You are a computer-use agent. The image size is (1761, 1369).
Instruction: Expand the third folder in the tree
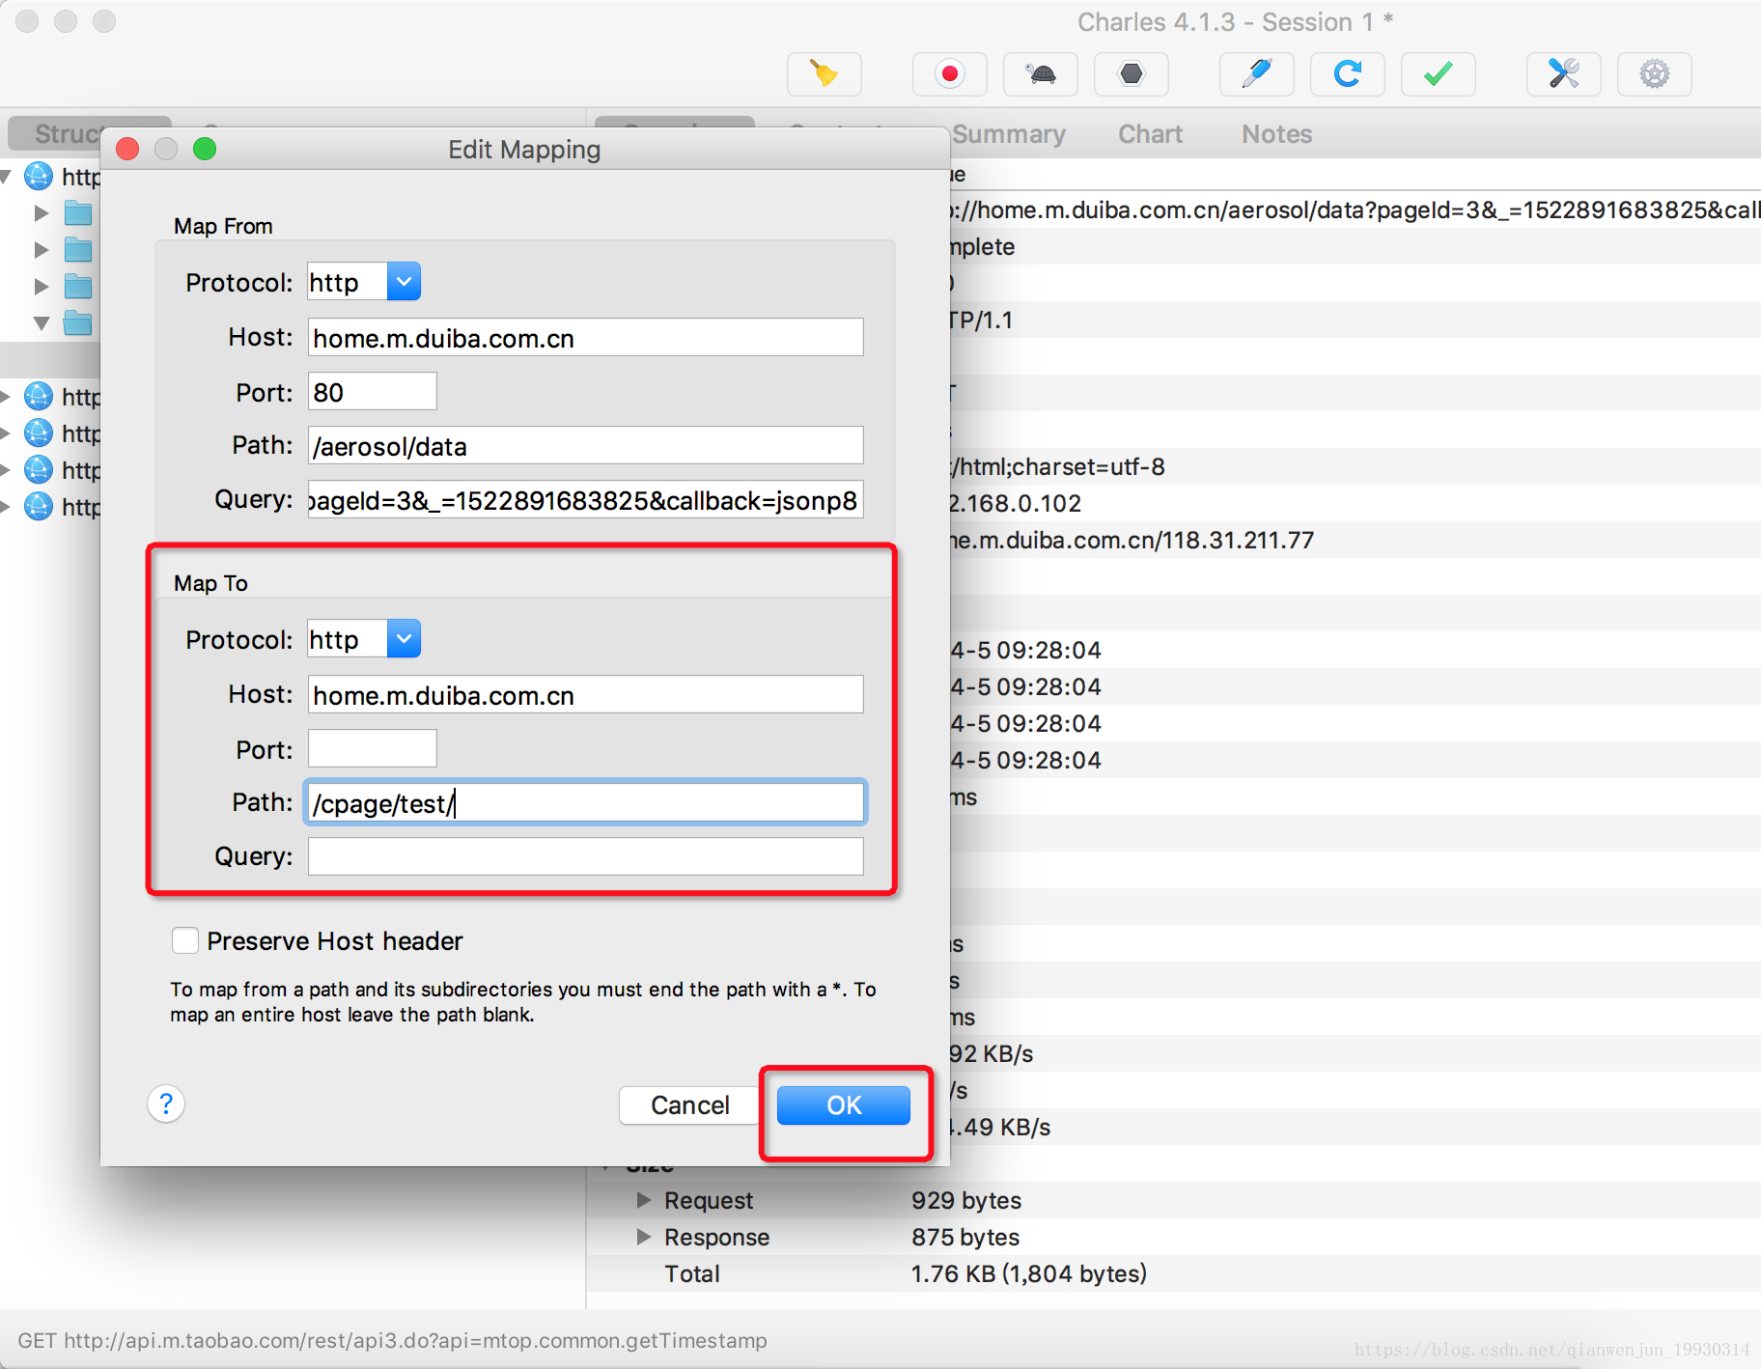(x=42, y=286)
